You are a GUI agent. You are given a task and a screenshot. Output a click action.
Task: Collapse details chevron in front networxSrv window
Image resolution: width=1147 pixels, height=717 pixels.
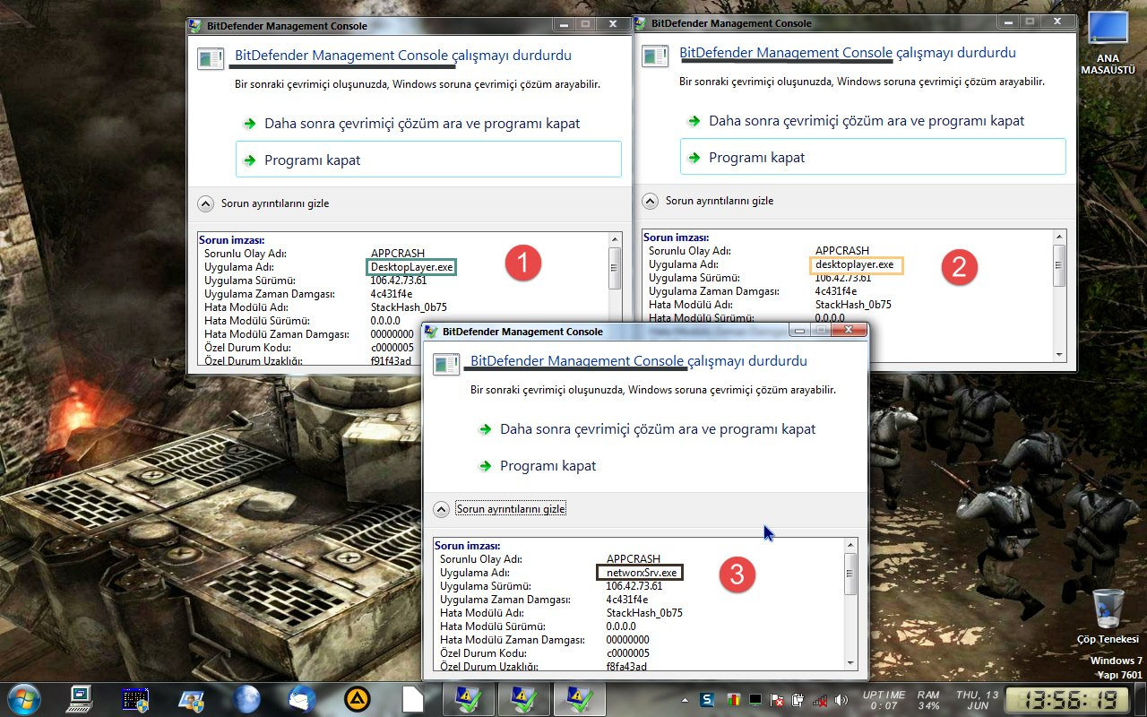441,509
